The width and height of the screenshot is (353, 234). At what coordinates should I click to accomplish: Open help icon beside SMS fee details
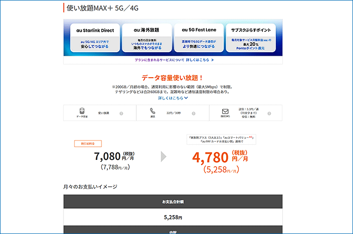[269, 114]
